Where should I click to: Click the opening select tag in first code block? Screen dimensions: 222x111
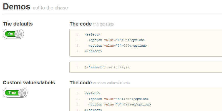point(92,34)
